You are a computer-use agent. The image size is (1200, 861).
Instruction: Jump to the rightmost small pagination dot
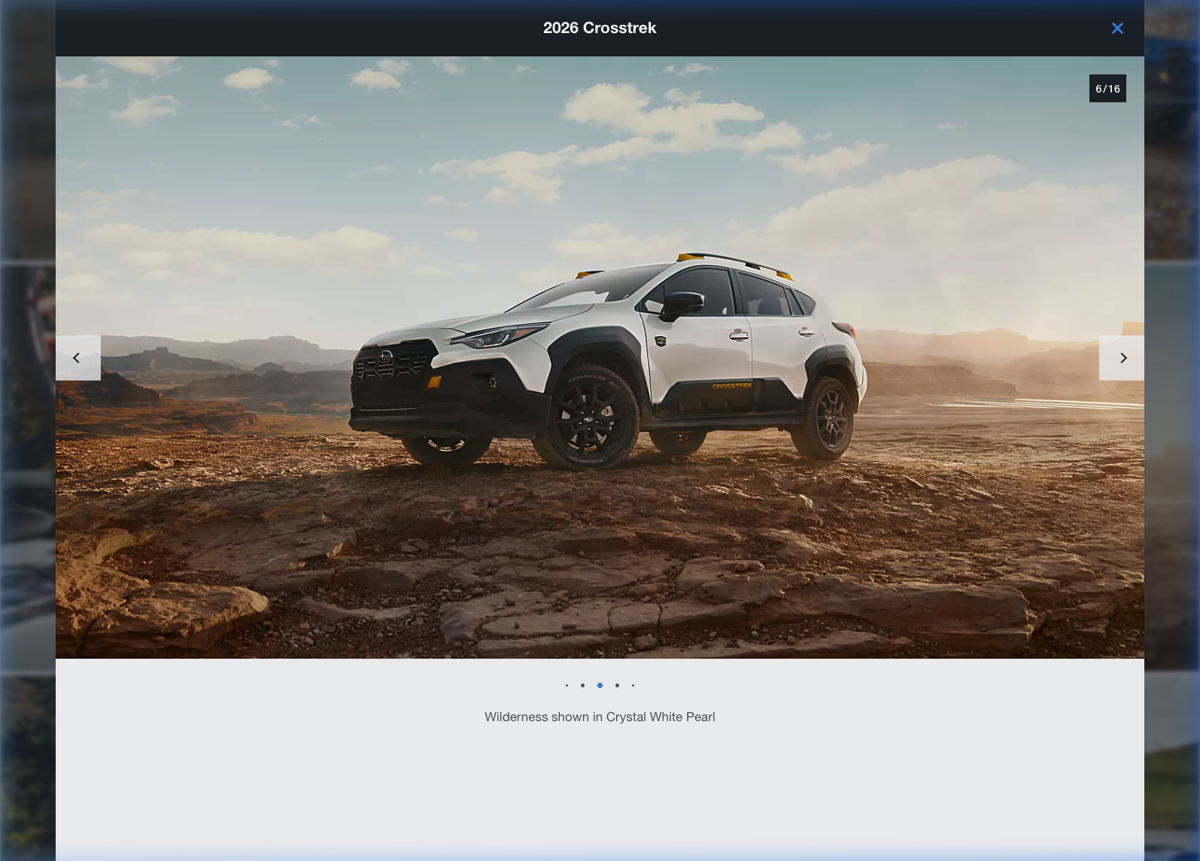click(x=633, y=685)
